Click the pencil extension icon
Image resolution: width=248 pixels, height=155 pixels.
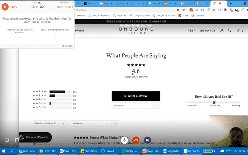click(x=242, y=10)
